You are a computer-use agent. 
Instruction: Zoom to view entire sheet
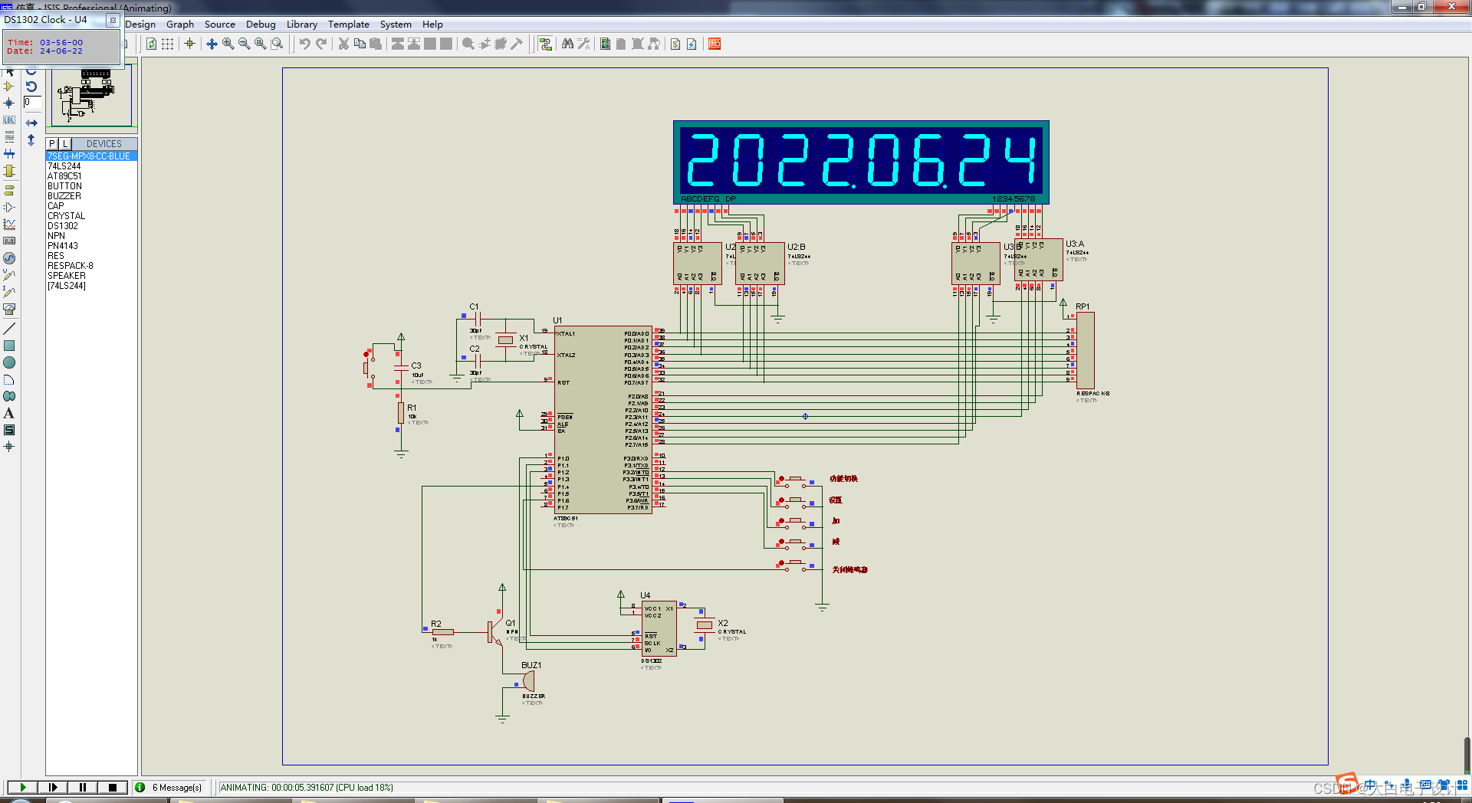point(260,44)
